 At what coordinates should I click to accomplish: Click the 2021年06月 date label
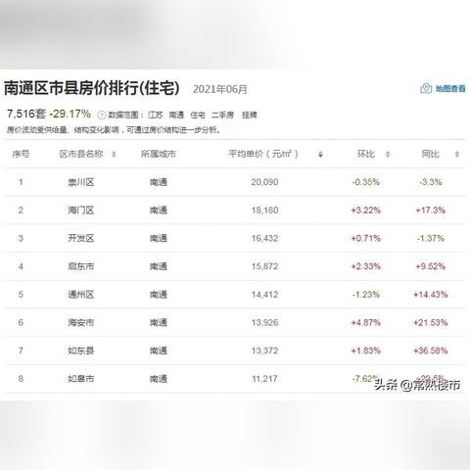click(x=220, y=89)
